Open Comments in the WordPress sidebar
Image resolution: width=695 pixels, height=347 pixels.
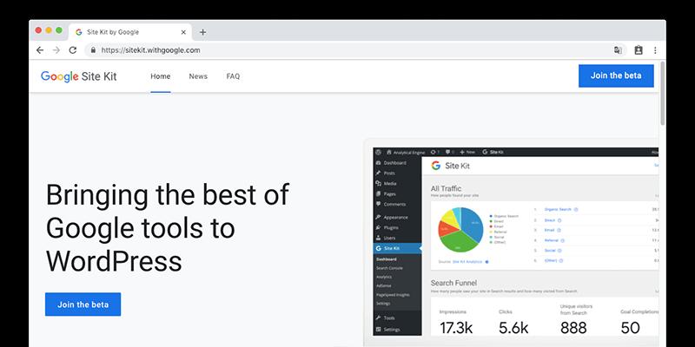(x=398, y=204)
